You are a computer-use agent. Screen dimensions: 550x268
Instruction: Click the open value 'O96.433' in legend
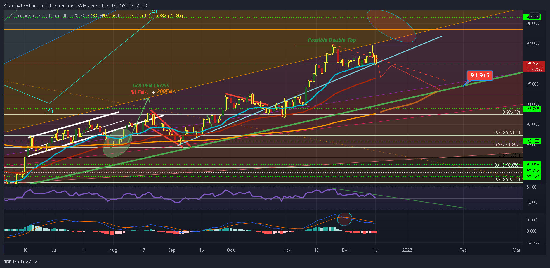[x=89, y=15]
